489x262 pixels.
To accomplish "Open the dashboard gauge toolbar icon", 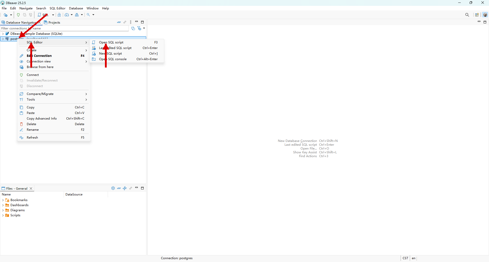I will (x=67, y=15).
